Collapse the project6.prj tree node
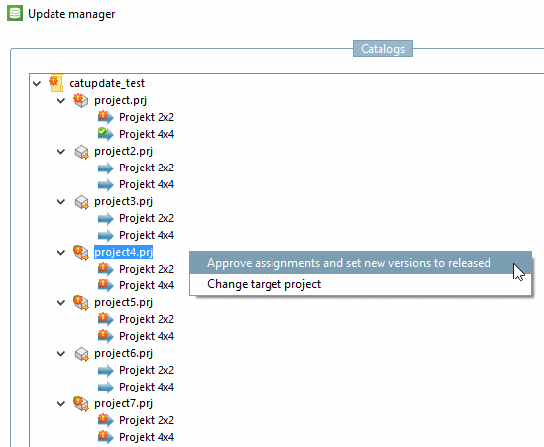Screen dimensions: 544x447 [x=61, y=354]
